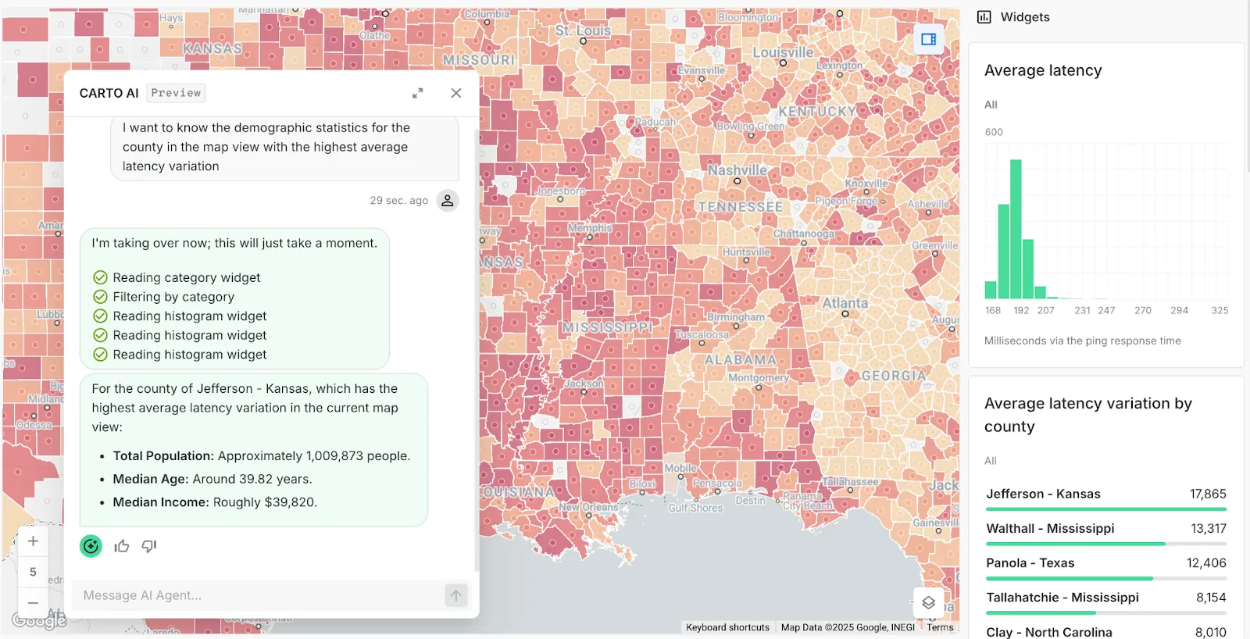Viewport: 1250px width, 639px height.
Task: Click the green regenerate response icon
Action: 91,546
